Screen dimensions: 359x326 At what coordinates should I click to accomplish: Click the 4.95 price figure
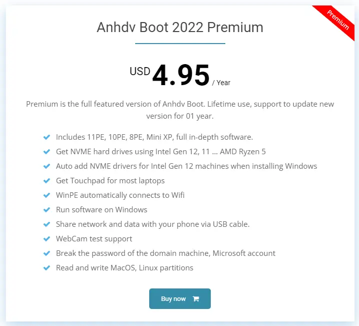(181, 76)
